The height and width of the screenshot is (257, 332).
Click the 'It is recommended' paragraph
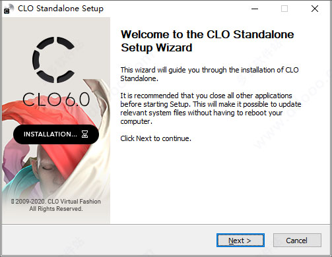(x=211, y=108)
